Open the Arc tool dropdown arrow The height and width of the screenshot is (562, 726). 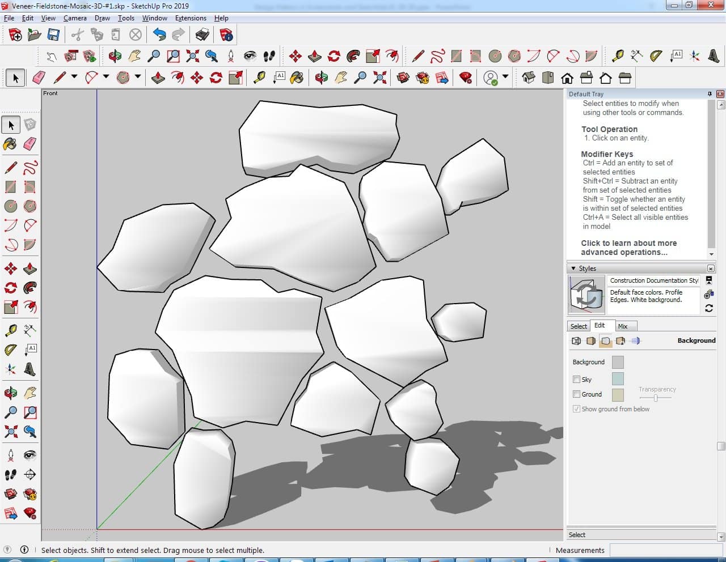105,77
